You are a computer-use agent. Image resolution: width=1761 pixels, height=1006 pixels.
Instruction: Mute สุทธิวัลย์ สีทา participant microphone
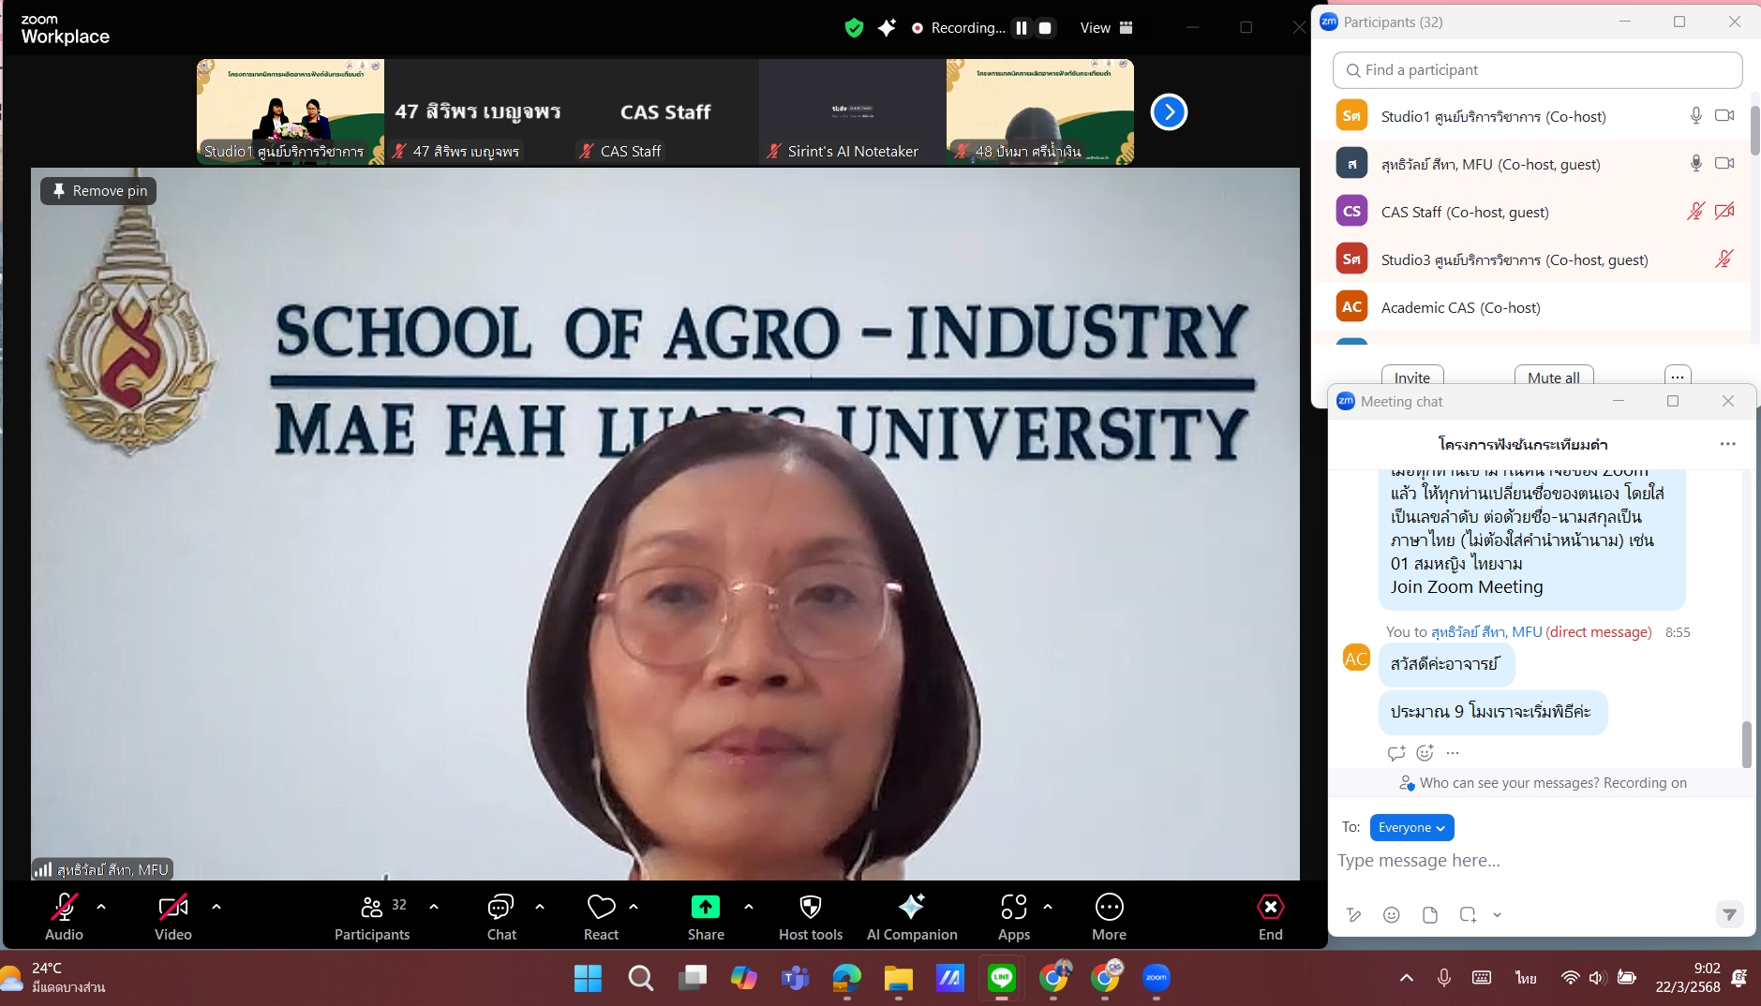[x=1695, y=163]
